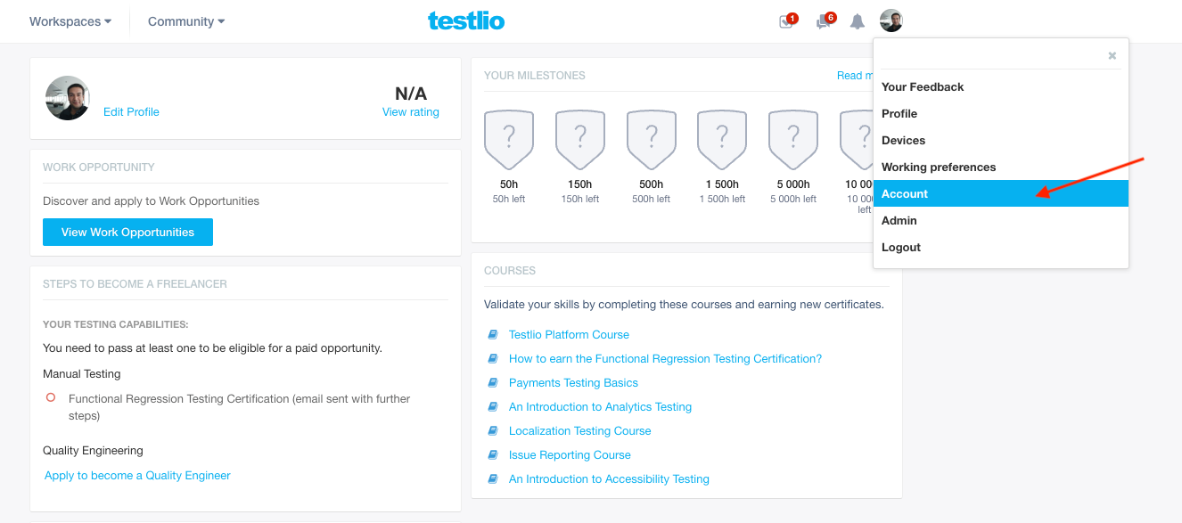Viewport: 1182px width, 523px height.
Task: Click book icon beside Analytics Testing course
Action: (492, 406)
